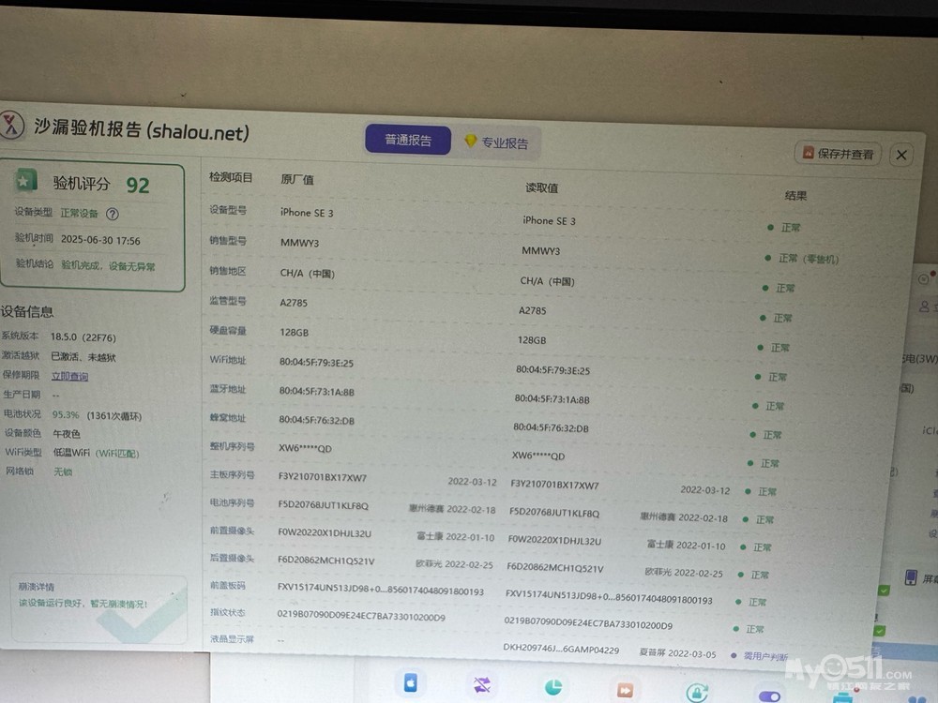
Task: Toggle the purple switch icon in bottom toolbar
Action: click(768, 696)
